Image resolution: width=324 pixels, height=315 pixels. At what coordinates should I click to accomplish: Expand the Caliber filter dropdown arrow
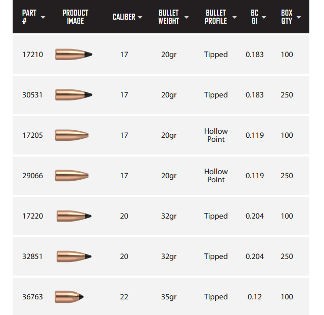[x=140, y=17]
